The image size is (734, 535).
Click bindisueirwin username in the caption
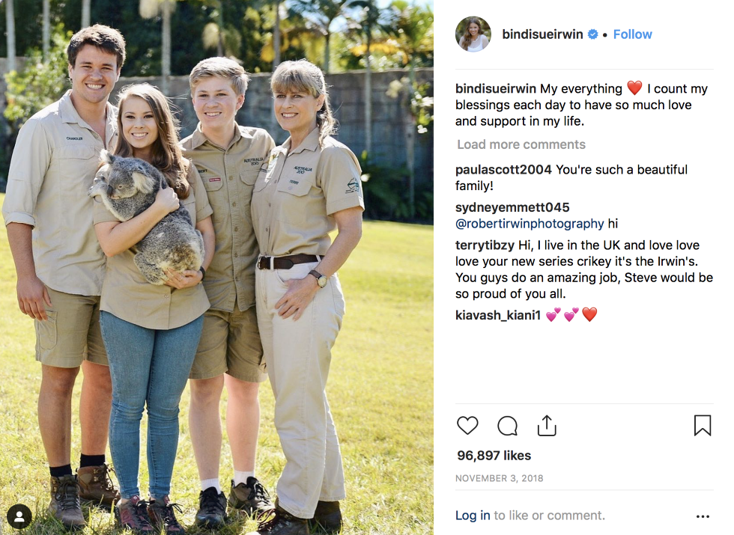[x=496, y=88]
